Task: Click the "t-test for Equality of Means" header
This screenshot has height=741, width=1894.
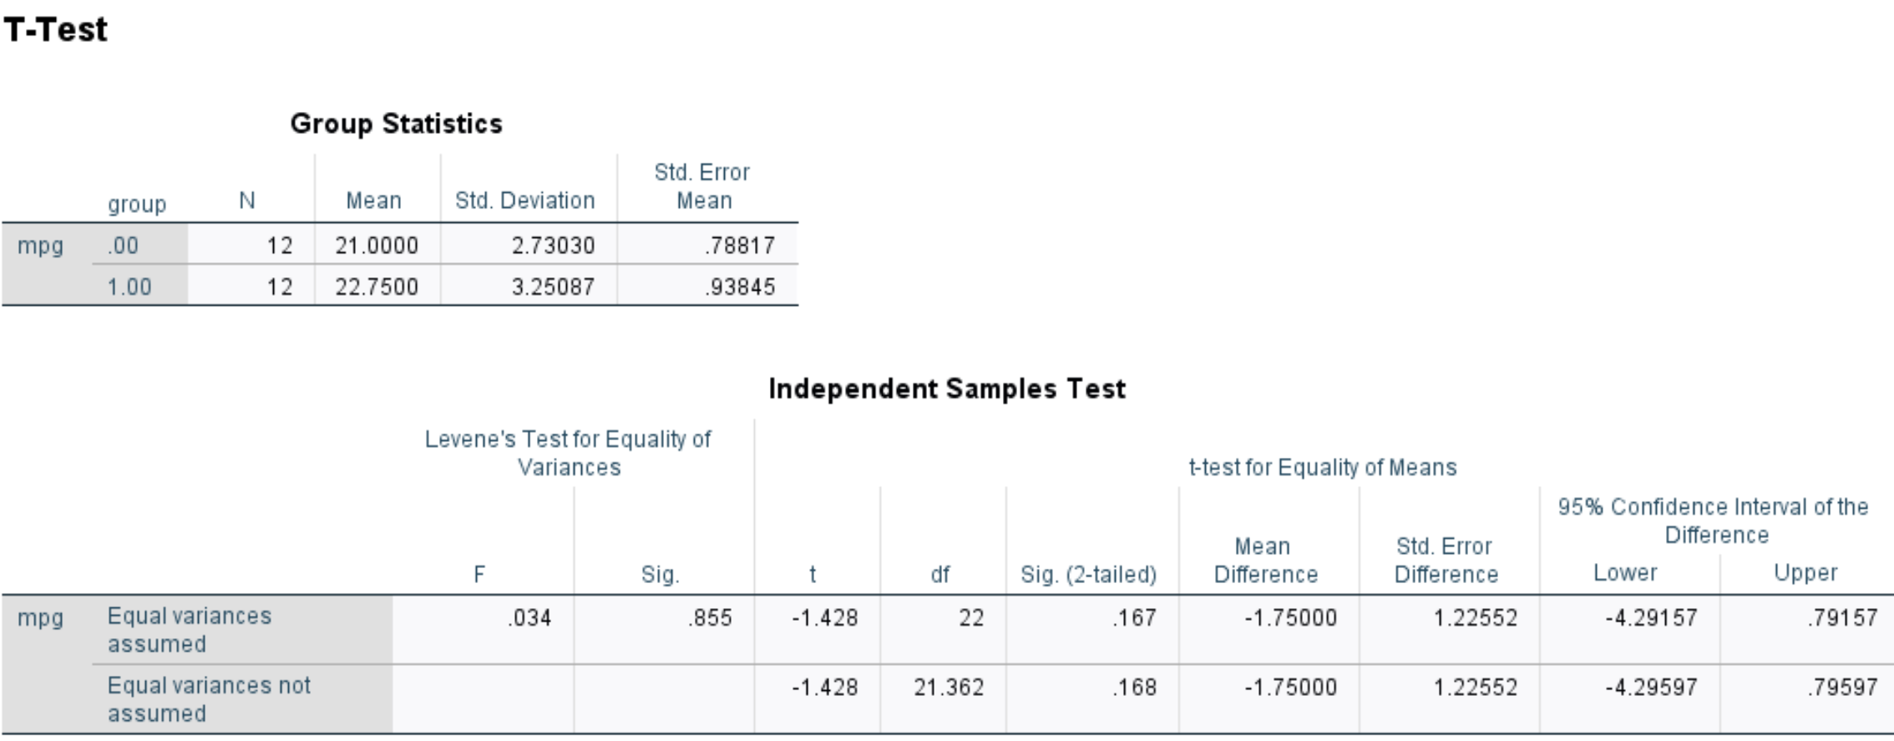Action: (x=1323, y=467)
